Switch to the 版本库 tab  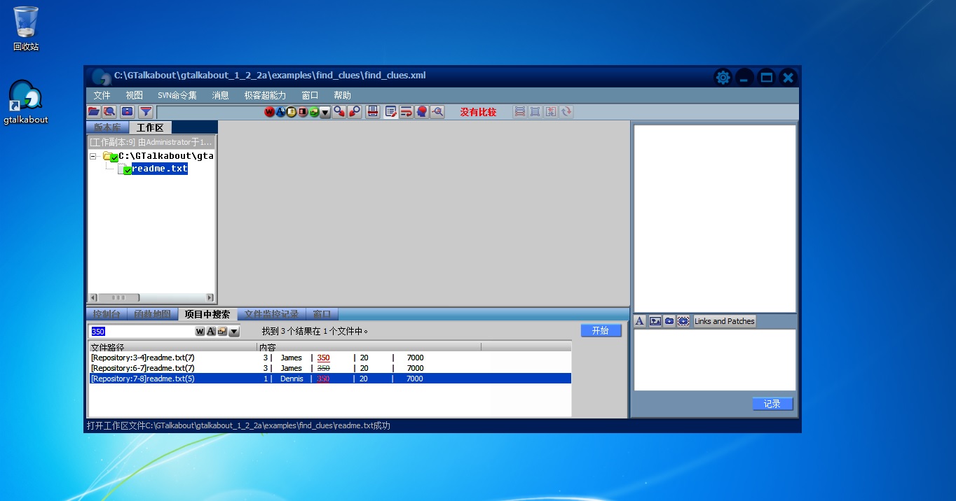[x=107, y=127]
